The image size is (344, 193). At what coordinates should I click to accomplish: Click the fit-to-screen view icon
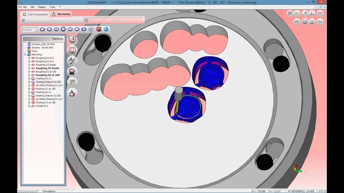pyautogui.click(x=305, y=22)
